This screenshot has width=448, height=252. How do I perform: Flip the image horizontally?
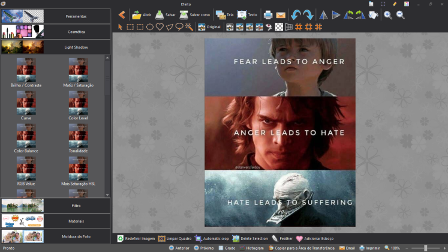coord(323,15)
